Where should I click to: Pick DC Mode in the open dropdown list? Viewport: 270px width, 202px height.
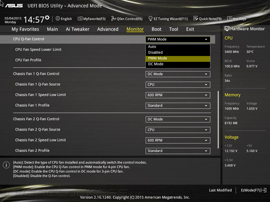click(x=178, y=64)
